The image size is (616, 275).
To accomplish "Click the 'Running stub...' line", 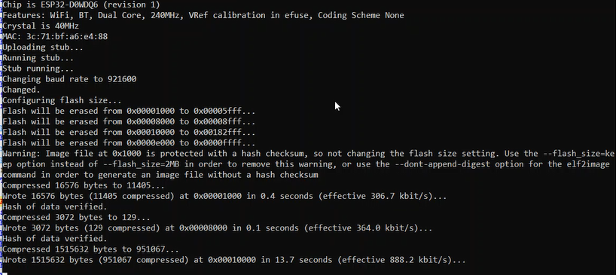I will click(x=38, y=58).
